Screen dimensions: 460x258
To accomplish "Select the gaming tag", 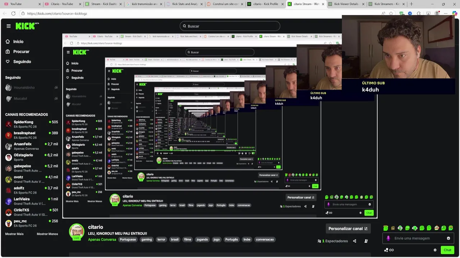I will pos(147,239).
